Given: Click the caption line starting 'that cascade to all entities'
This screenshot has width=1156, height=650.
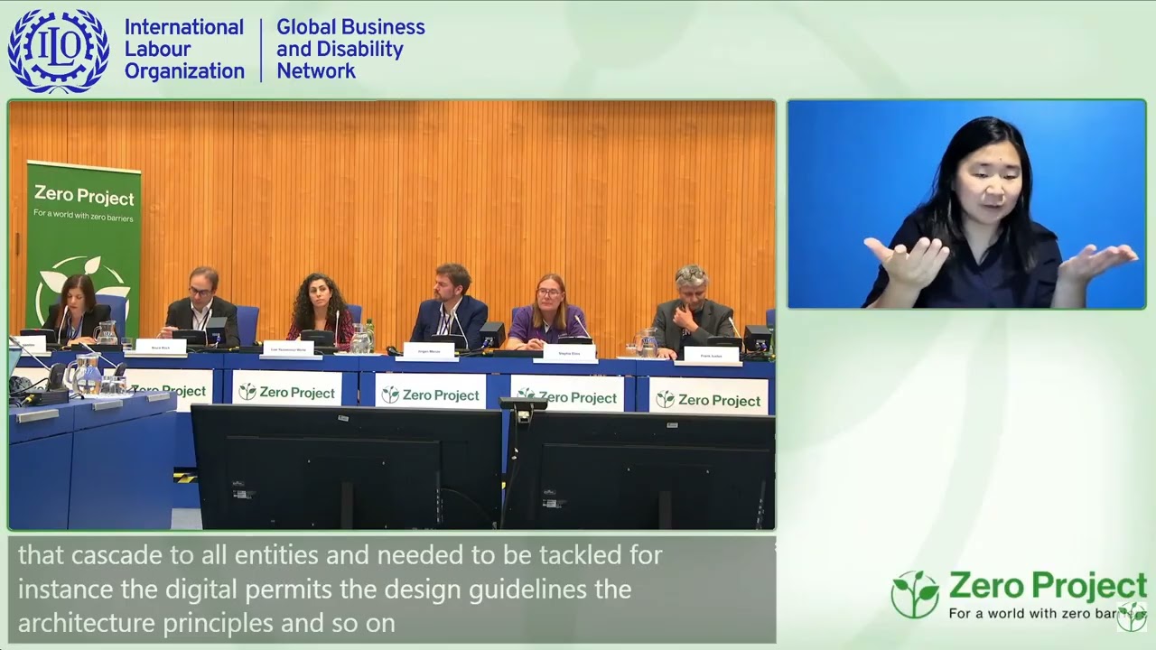Looking at the screenshot, I should (x=340, y=554).
